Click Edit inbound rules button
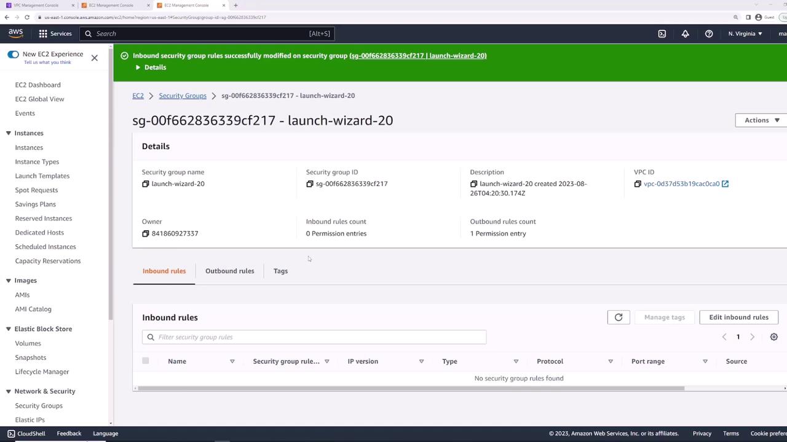787x442 pixels. [x=738, y=317]
